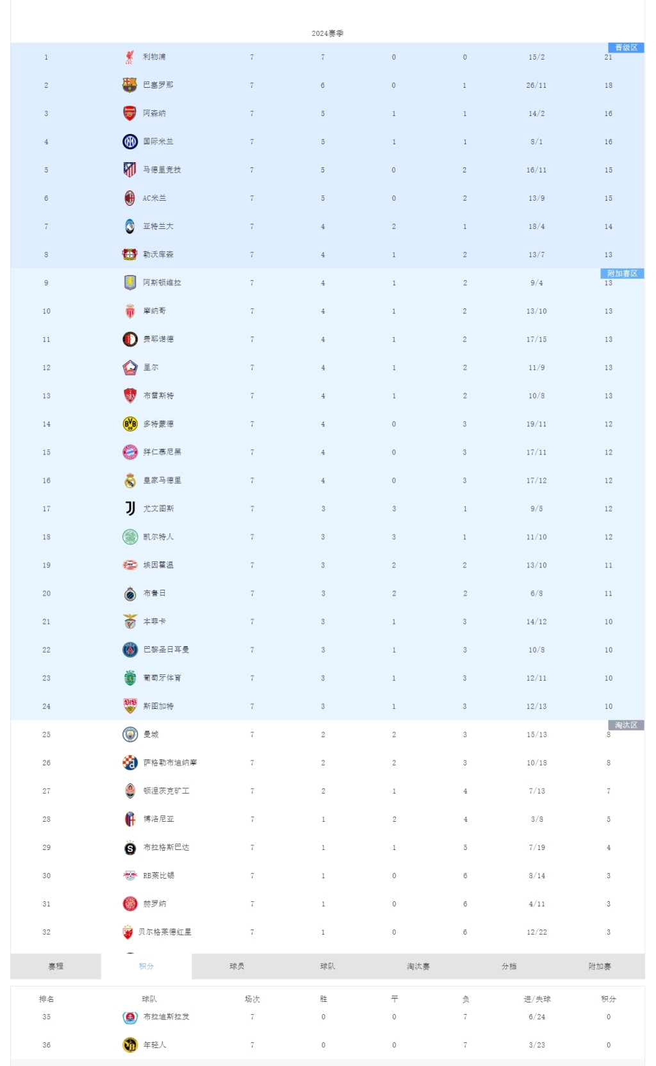
Task: Open the 球员 tab
Action: [237, 966]
